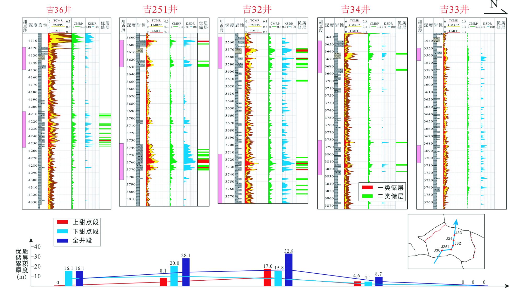The width and height of the screenshot is (525, 288).
Task: Click the 吉251井 well title
Action: point(160,10)
